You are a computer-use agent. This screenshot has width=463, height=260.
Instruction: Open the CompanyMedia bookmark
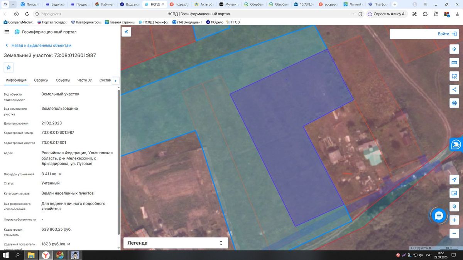click(x=18, y=22)
